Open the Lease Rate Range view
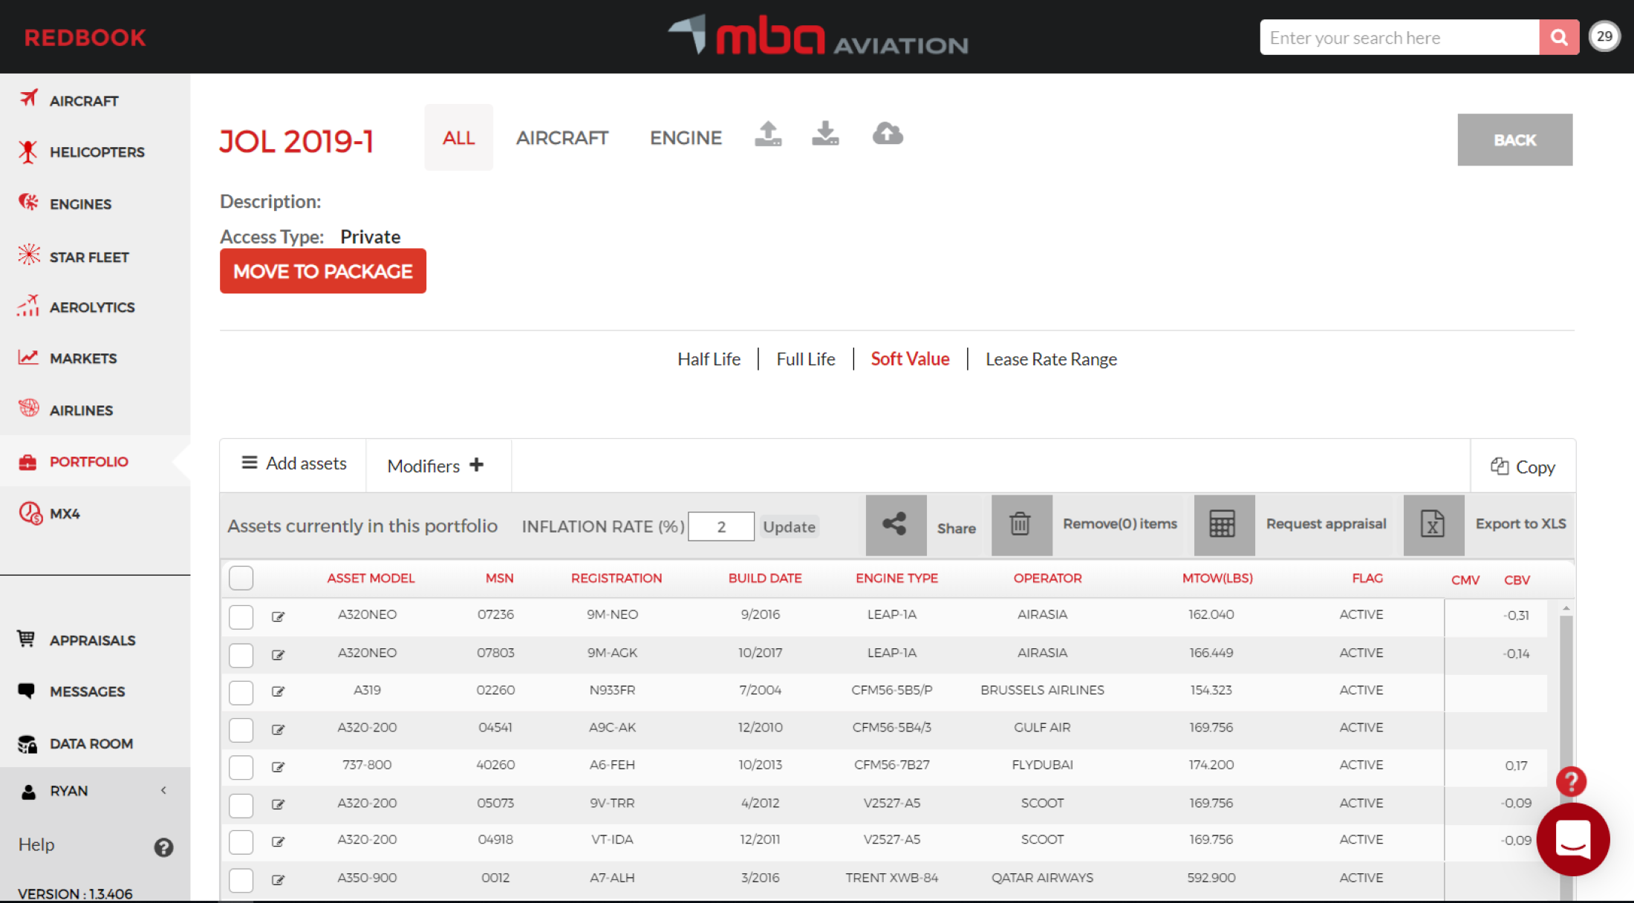Image resolution: width=1634 pixels, height=903 pixels. point(1051,359)
